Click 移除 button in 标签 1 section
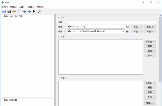Screen dimensions: 162x106 tap(150, 56)
